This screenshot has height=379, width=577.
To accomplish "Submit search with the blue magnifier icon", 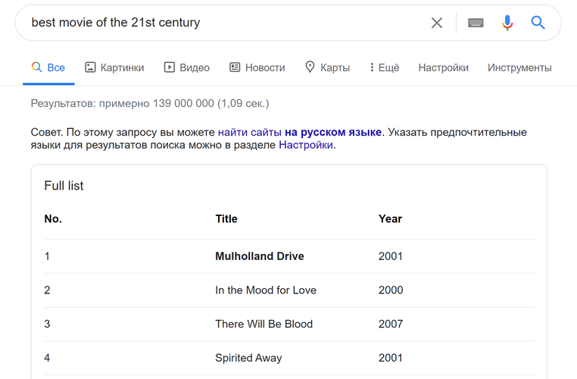I will coord(538,23).
